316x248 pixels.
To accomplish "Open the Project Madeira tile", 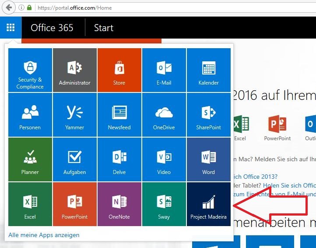I will [209, 204].
